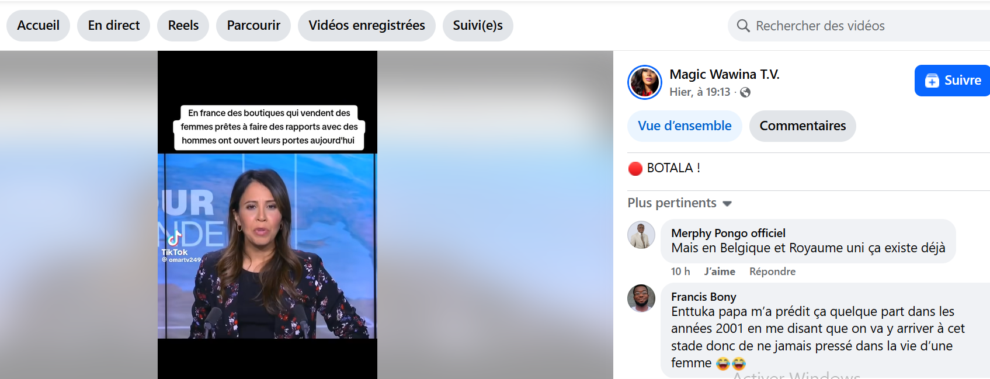Reply to Merphy Pongo's comment via Répondre
This screenshot has height=379, width=990.
(772, 272)
